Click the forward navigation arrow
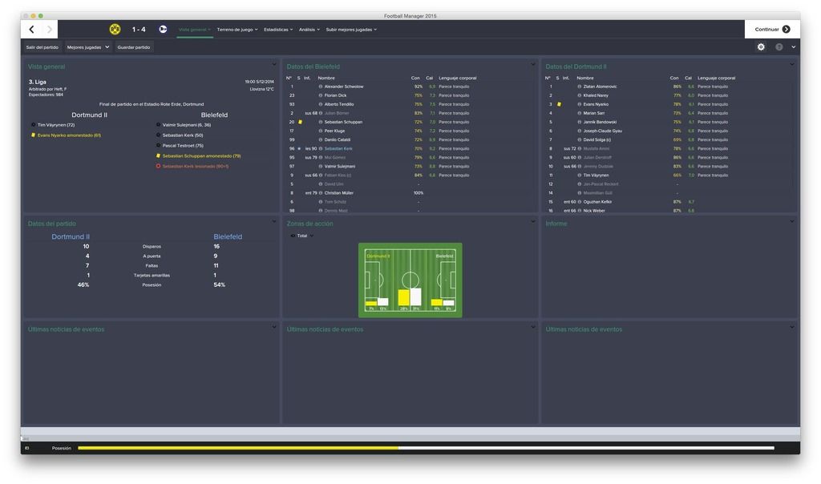Viewport: 821px width, 484px height. click(x=49, y=30)
